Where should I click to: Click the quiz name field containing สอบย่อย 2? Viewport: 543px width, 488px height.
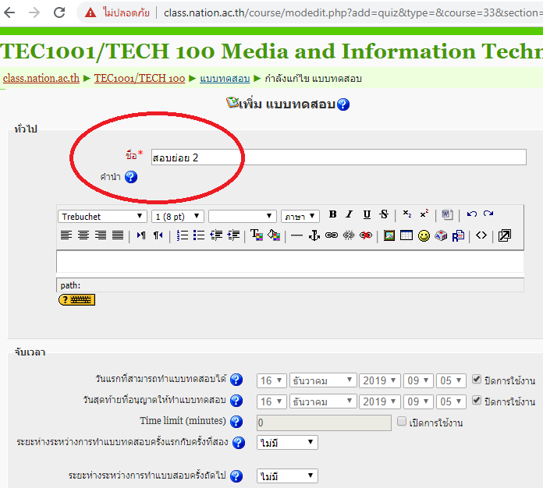(338, 157)
